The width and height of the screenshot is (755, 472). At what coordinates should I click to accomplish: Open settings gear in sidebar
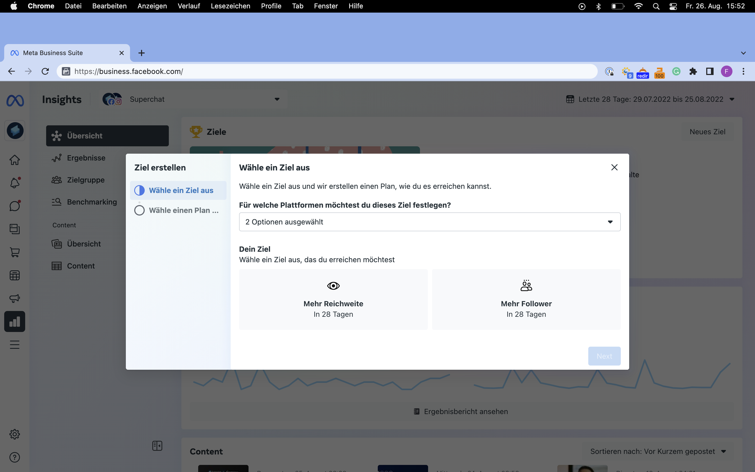[x=15, y=434]
